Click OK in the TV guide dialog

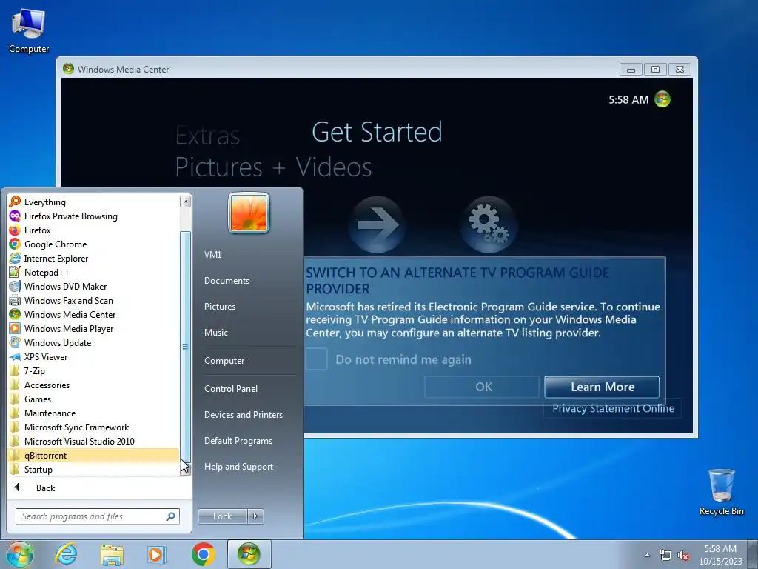click(482, 387)
